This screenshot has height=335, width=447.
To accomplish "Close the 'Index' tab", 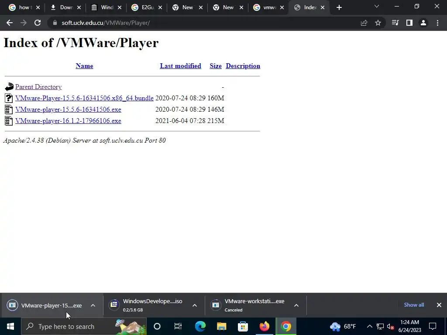I will tap(323, 7).
